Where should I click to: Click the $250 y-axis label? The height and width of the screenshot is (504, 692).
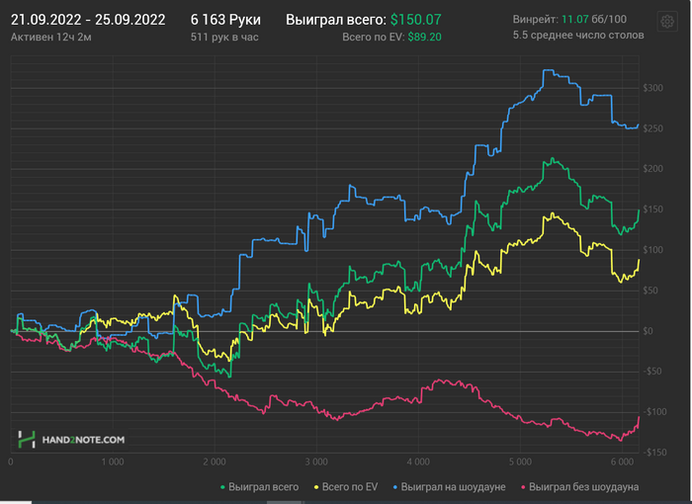pos(652,128)
